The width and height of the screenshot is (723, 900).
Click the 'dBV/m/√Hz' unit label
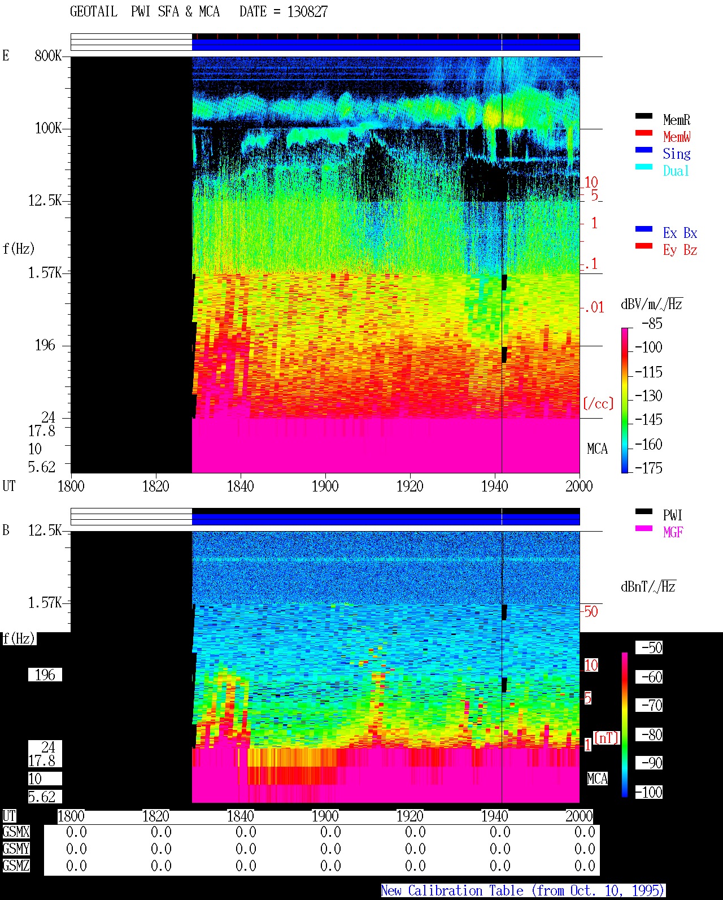coord(652,304)
